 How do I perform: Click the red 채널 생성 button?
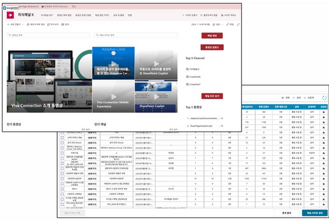coord(212,36)
